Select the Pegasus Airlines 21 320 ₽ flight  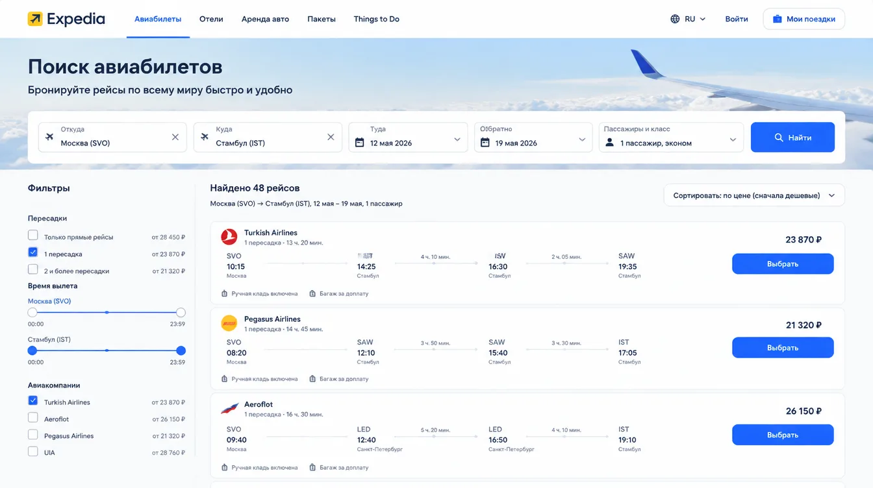point(783,348)
